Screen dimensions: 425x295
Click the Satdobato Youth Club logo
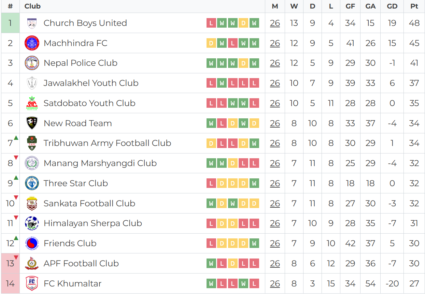[x=32, y=103]
